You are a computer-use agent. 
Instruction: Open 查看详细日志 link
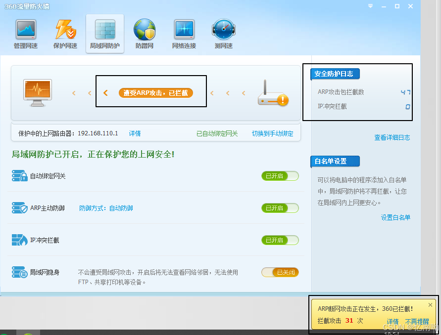[x=392, y=137]
